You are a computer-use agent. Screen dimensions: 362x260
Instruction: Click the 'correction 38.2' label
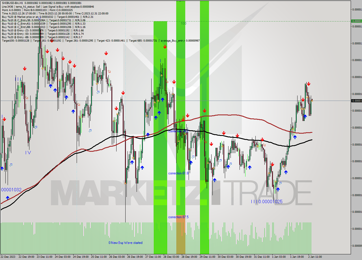178,131
